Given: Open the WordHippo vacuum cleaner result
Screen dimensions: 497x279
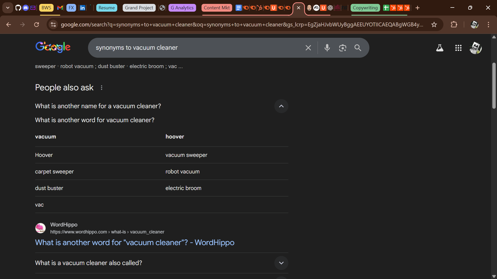Looking at the screenshot, I should [135, 243].
